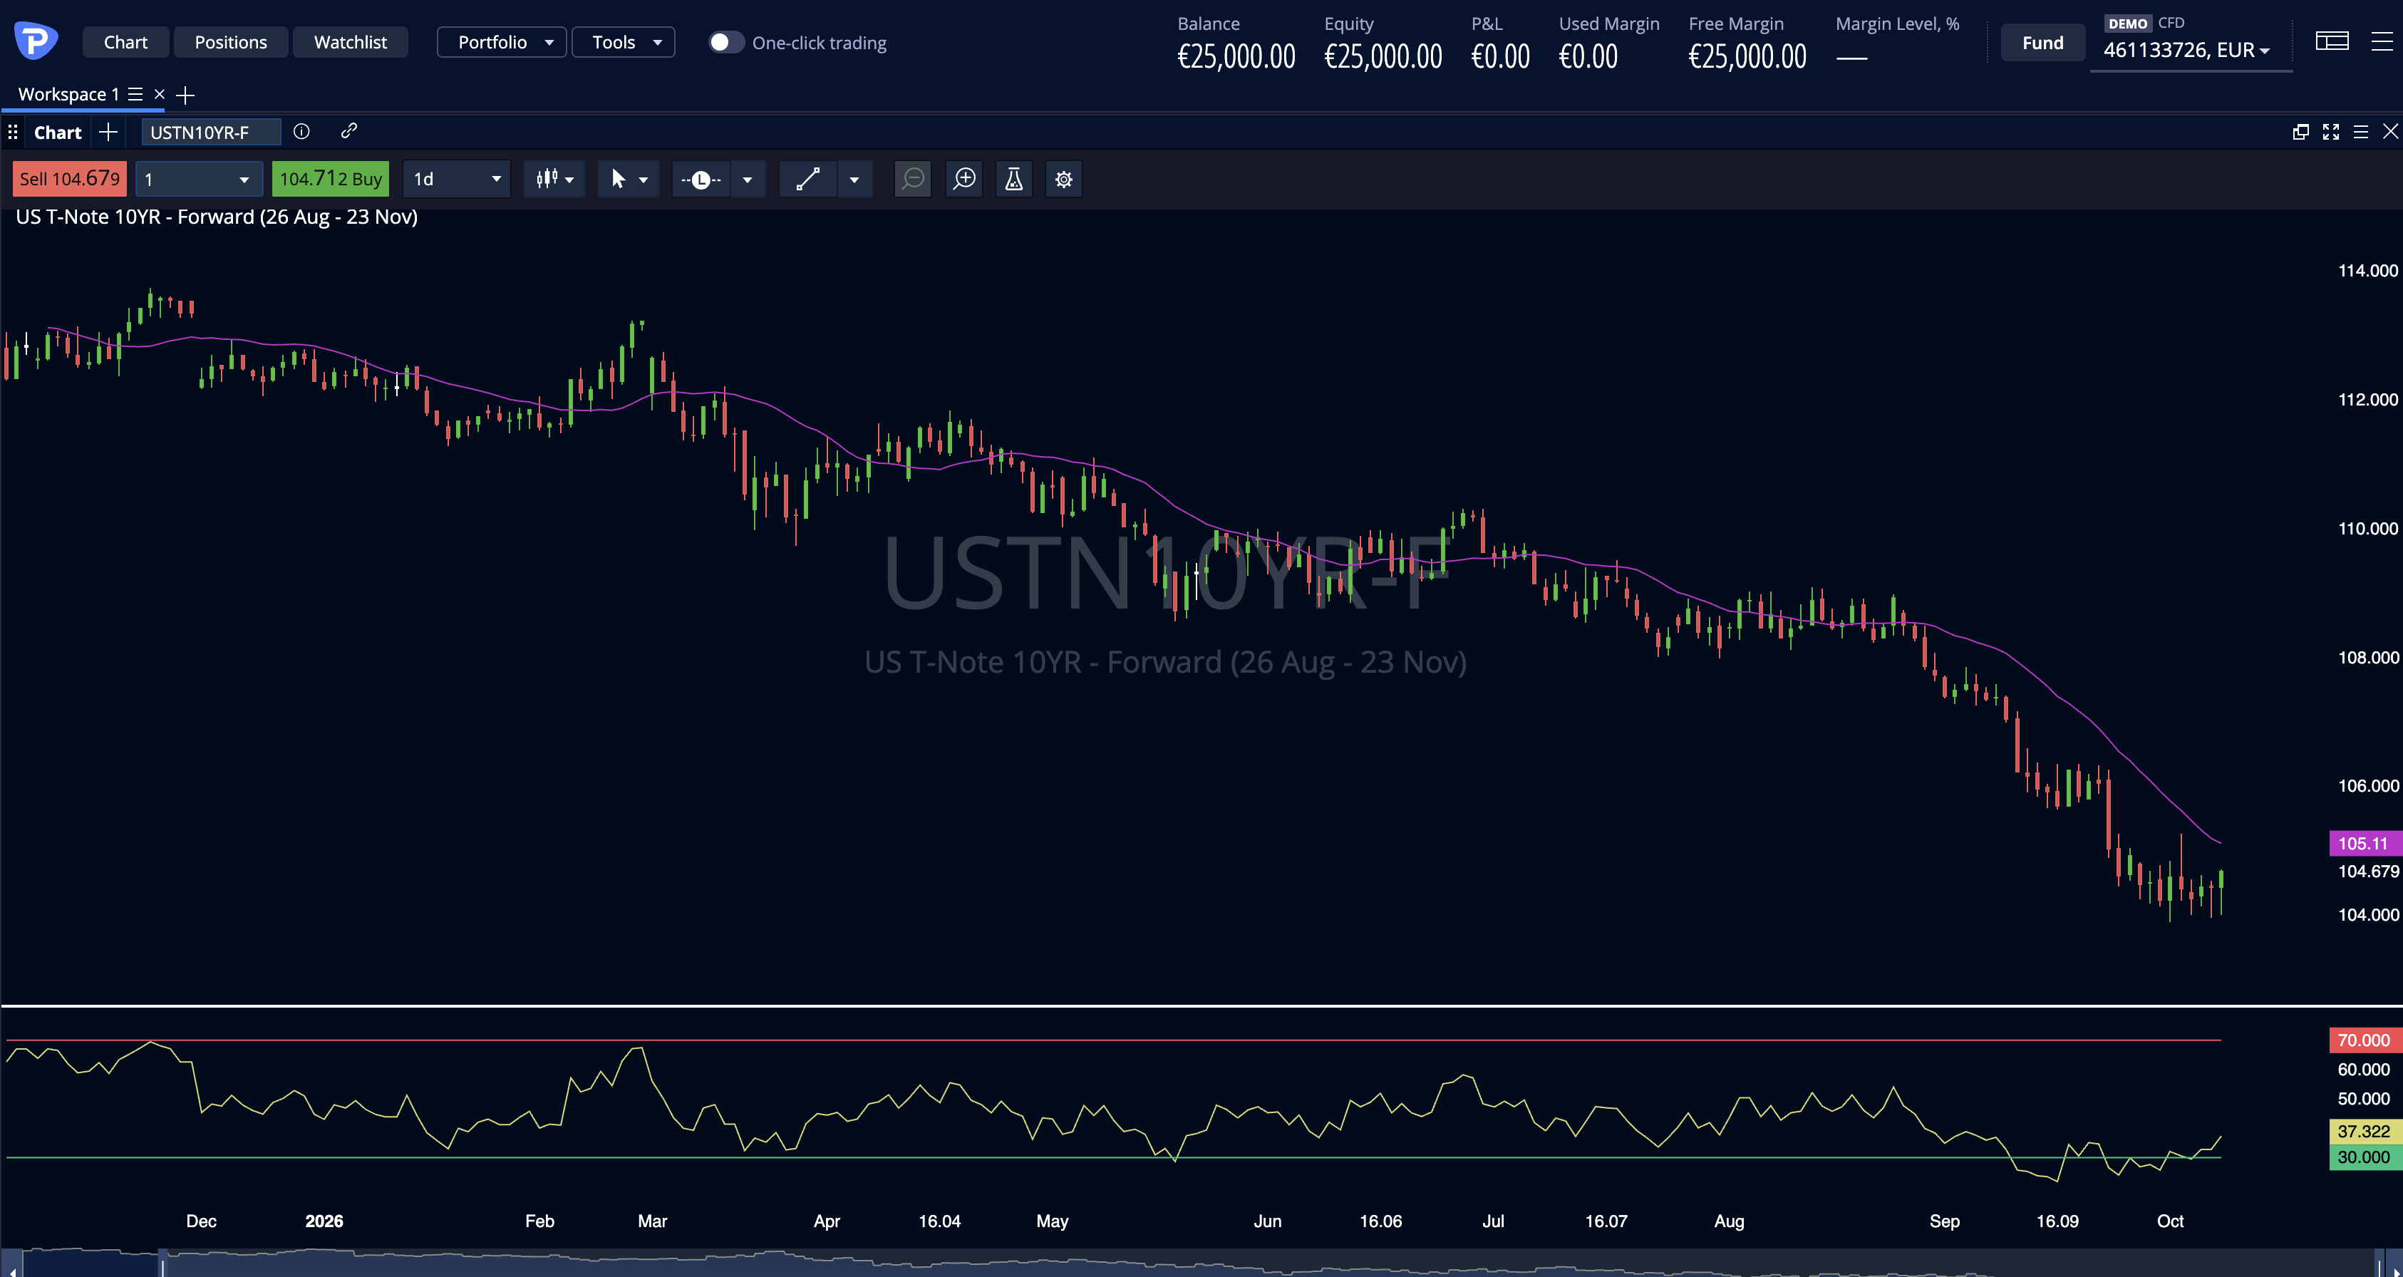Pop out the chart panel window
This screenshot has height=1277, width=2403.
coord(2300,133)
